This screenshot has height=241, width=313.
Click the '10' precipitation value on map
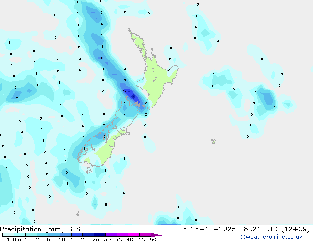tap(102, 58)
